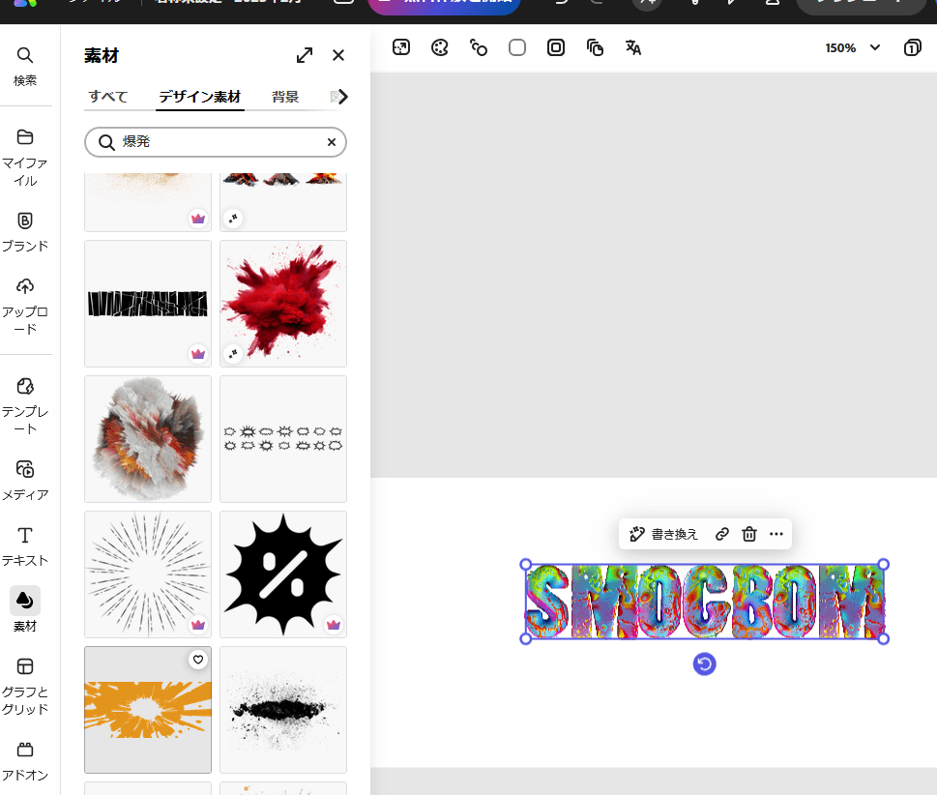This screenshot has height=795, width=937.
Task: Open the 150% zoom dropdown
Action: pyautogui.click(x=853, y=47)
